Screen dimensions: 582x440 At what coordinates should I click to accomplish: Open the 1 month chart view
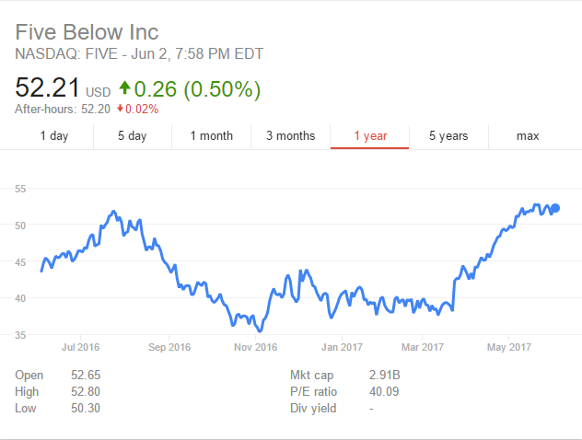[212, 136]
